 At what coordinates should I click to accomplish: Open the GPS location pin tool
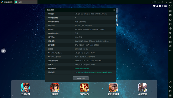pyautogui.click(x=170, y=37)
